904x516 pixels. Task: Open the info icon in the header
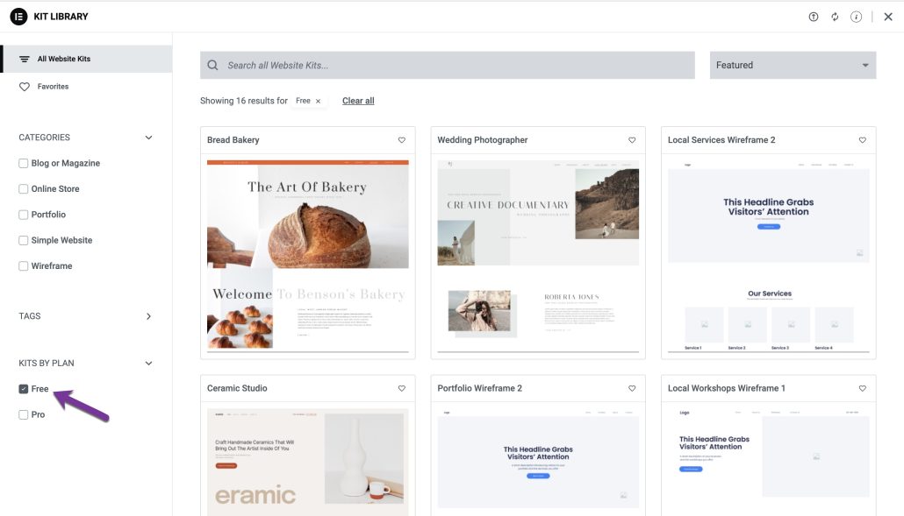point(857,16)
